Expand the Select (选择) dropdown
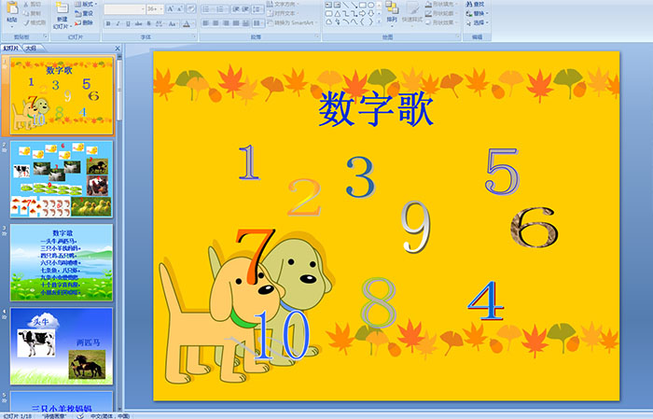The image size is (653, 419). (478, 22)
